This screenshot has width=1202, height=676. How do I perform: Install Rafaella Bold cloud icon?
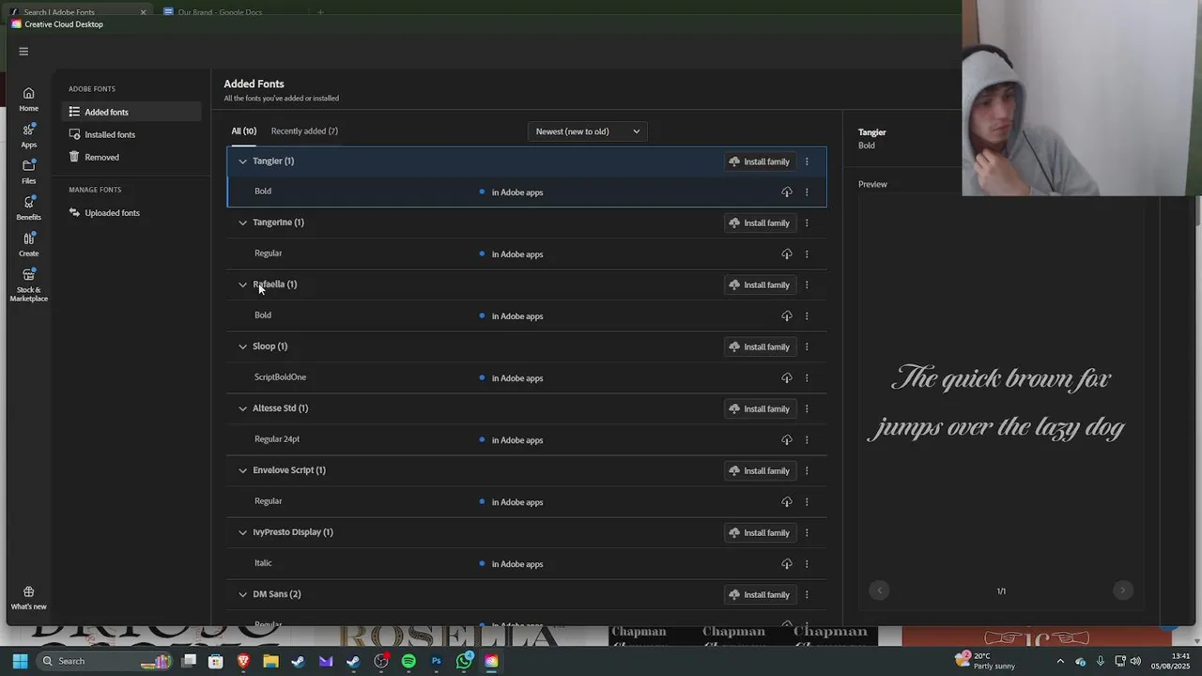787,316
